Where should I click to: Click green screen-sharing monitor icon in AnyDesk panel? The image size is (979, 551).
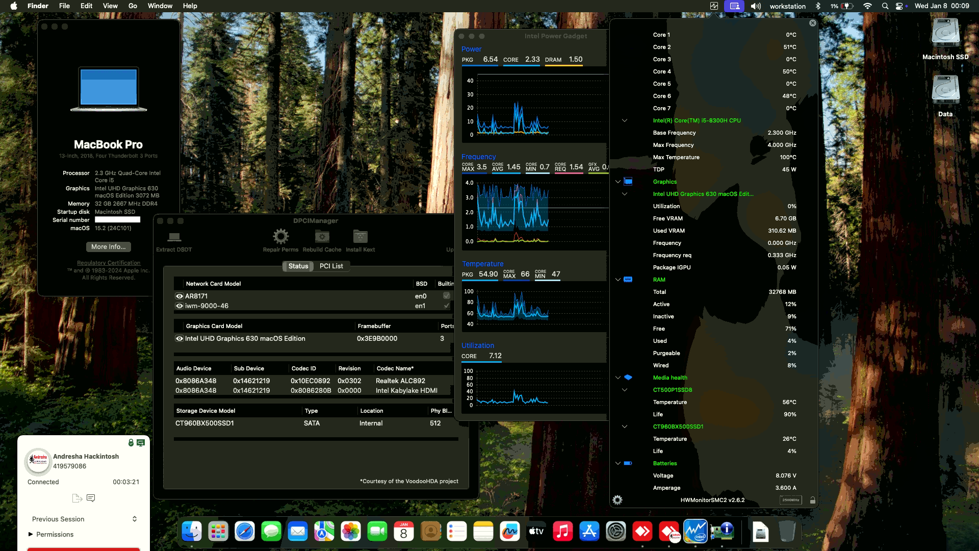[x=141, y=443]
